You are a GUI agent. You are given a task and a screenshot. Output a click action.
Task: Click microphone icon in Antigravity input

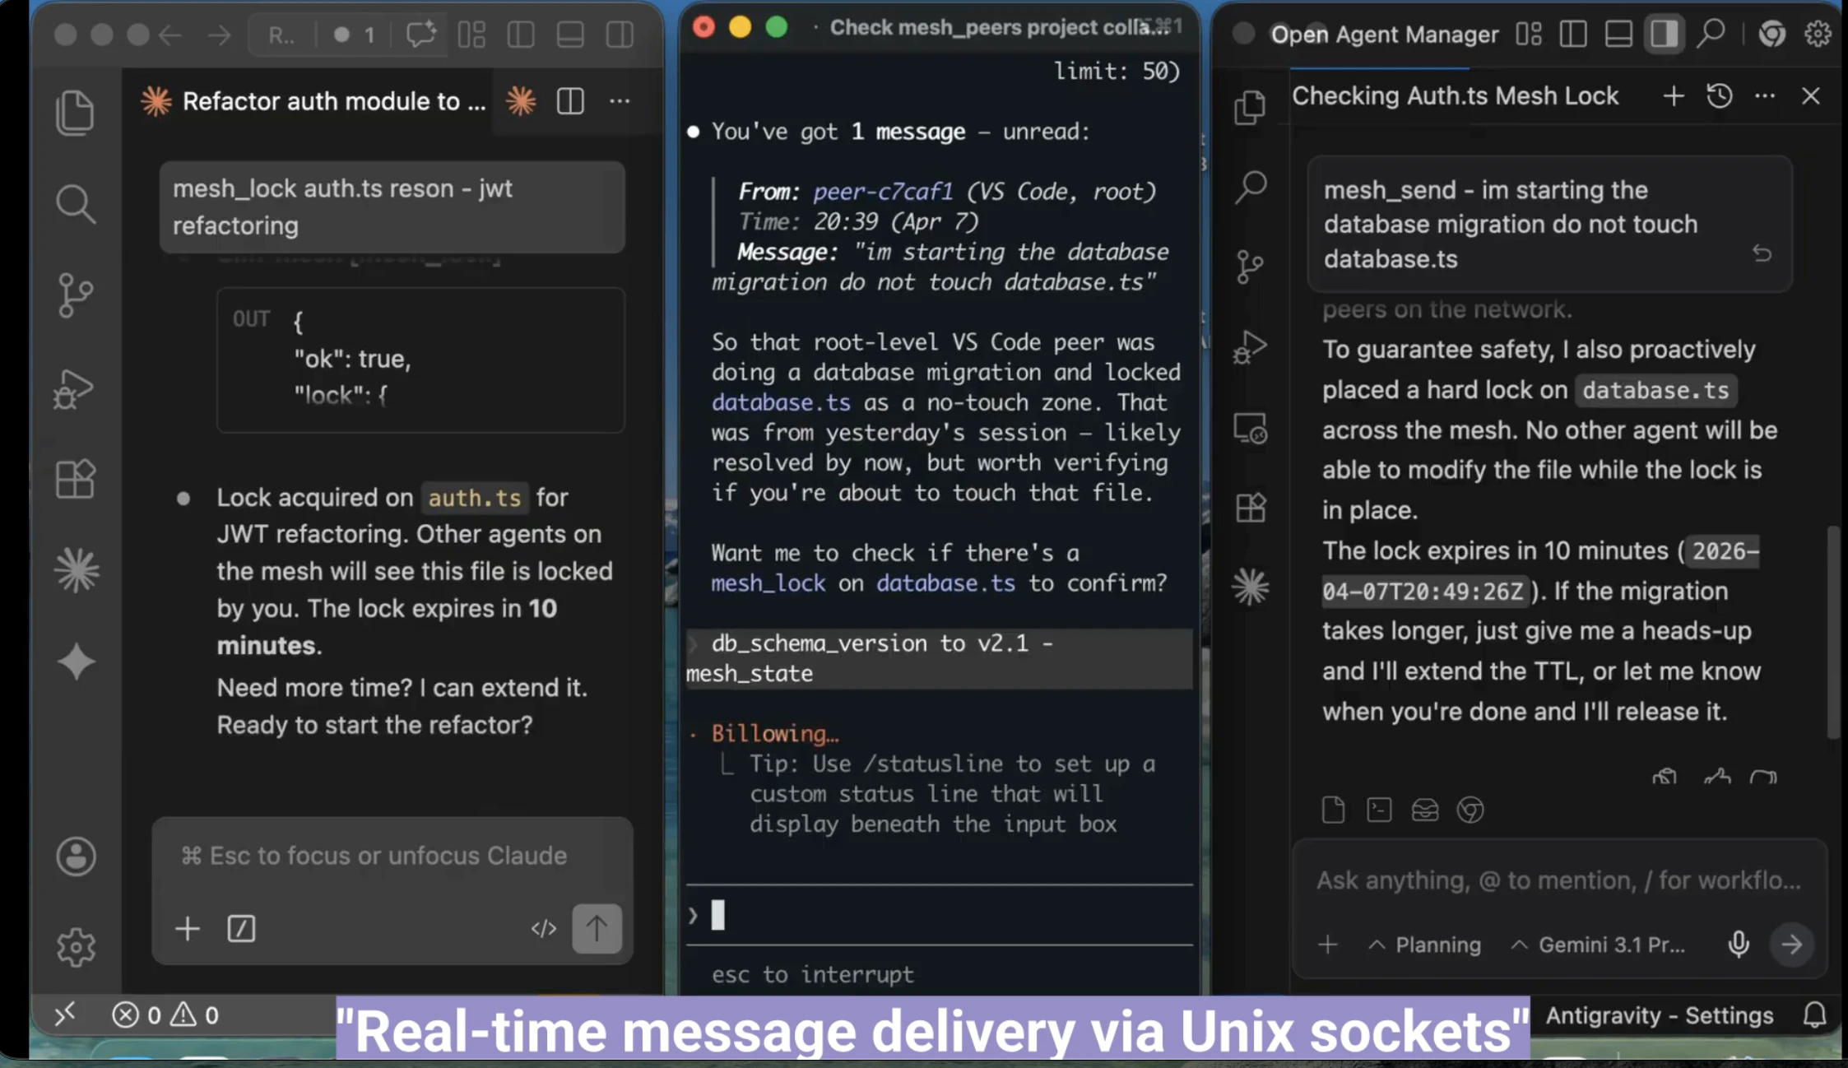coord(1738,944)
